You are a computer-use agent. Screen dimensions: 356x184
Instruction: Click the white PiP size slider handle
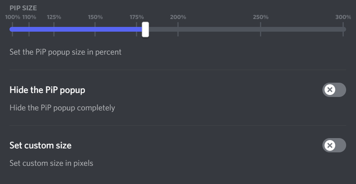tap(145, 29)
